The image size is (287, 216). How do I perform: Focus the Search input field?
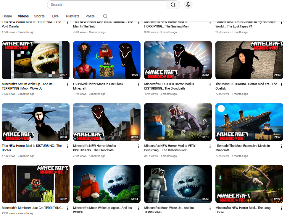point(107,5)
